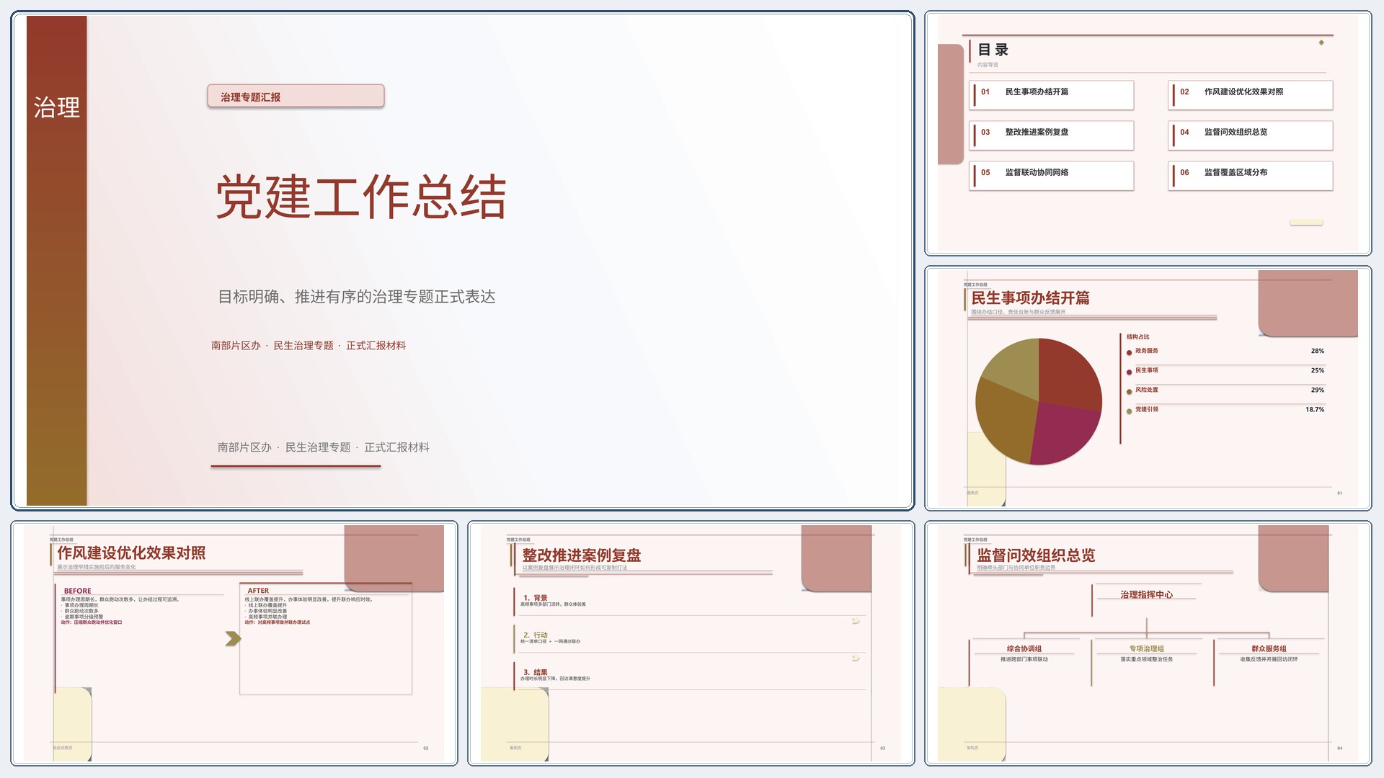Select the magenta pie chart slice

pyautogui.click(x=1063, y=434)
